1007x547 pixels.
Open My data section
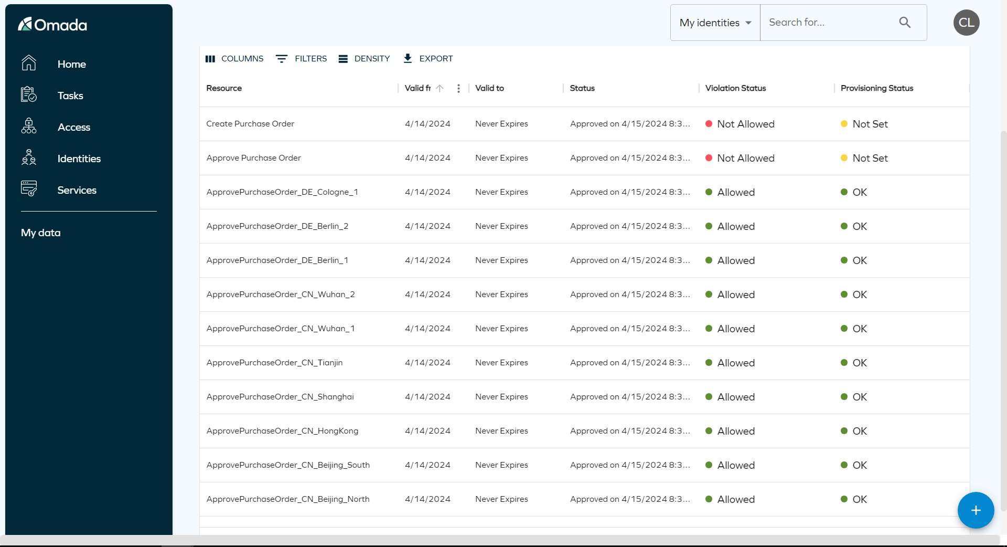tap(41, 233)
